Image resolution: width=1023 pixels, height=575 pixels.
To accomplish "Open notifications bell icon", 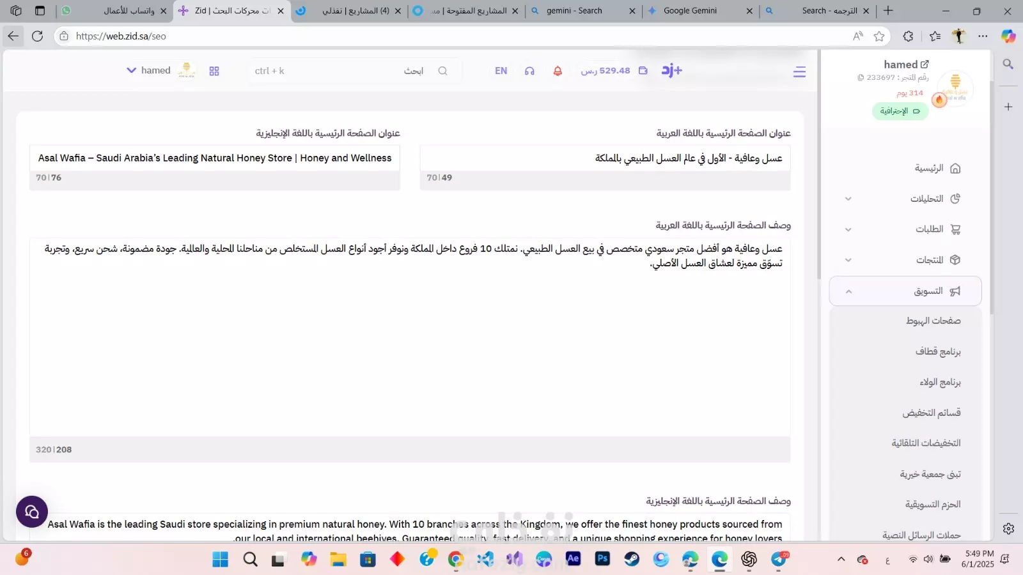I will click(558, 70).
